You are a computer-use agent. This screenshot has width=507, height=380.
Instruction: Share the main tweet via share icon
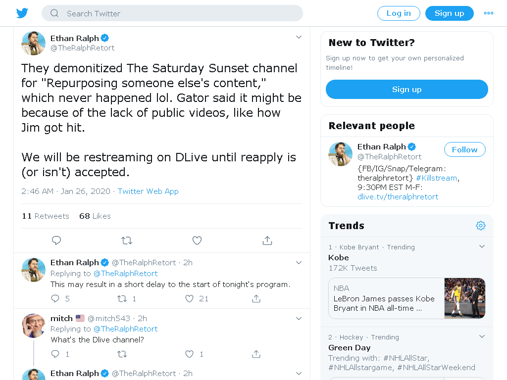point(267,240)
